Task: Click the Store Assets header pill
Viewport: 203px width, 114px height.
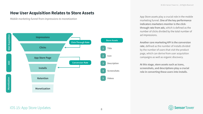Action: pyautogui.click(x=112, y=40)
